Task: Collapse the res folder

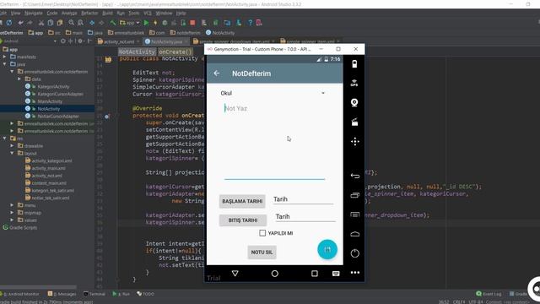Action: point(4,138)
